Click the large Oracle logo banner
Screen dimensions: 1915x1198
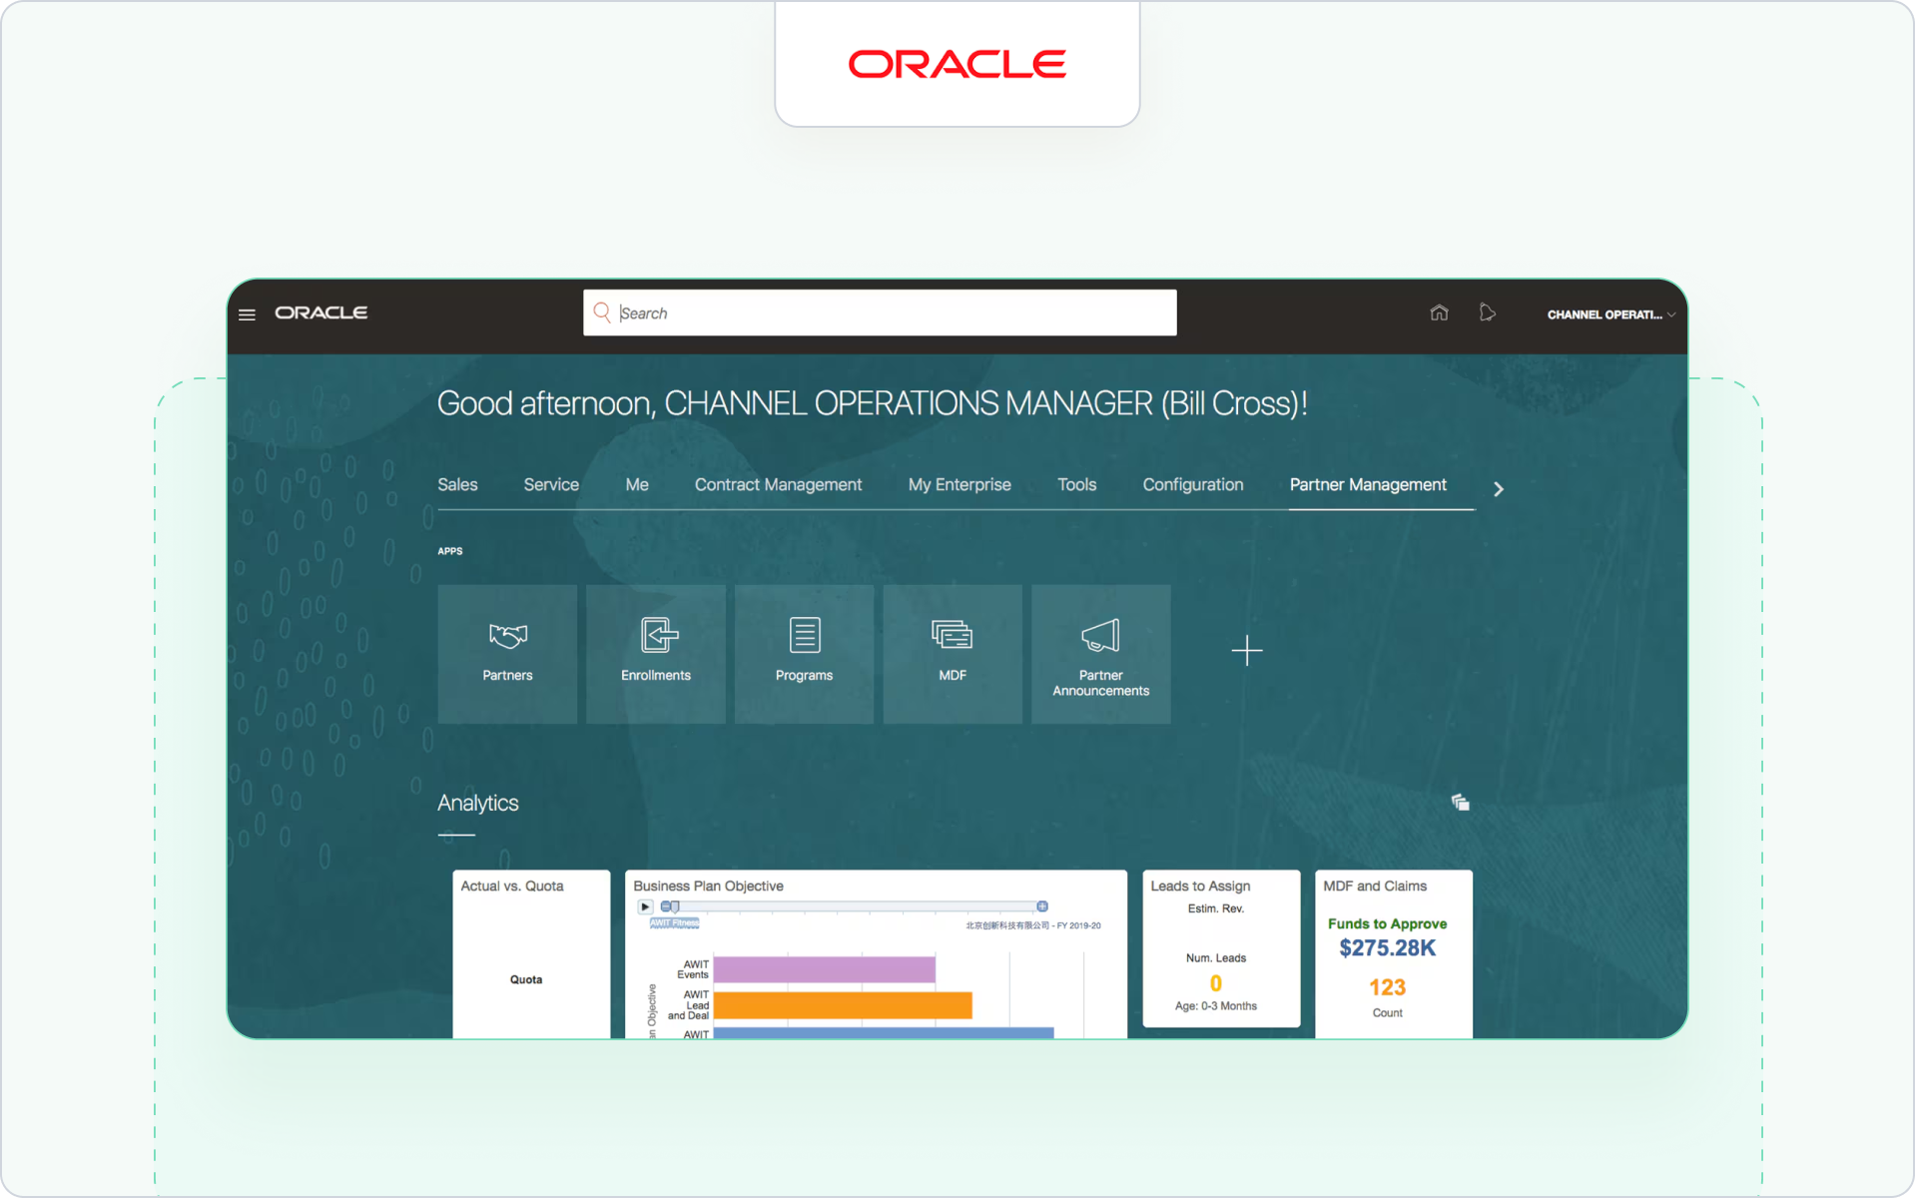tap(957, 64)
